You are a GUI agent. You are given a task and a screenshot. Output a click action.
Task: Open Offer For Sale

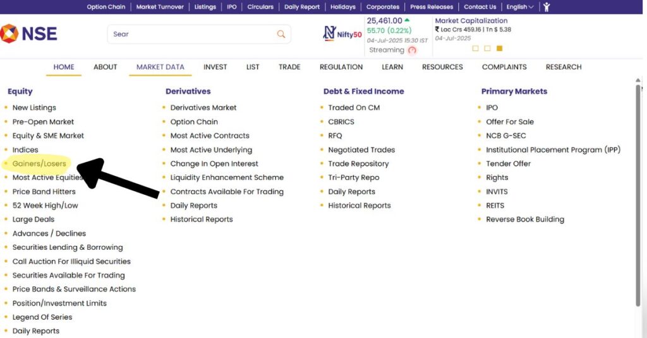pyautogui.click(x=510, y=122)
